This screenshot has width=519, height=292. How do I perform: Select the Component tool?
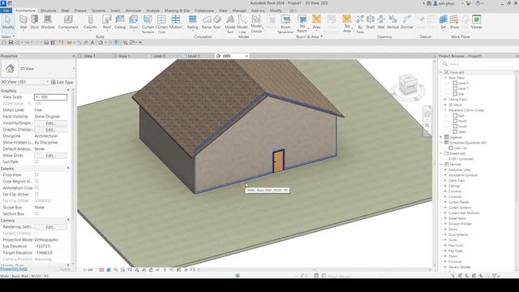[x=68, y=22]
